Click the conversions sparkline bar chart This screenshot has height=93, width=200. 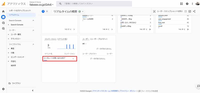pos(66,46)
